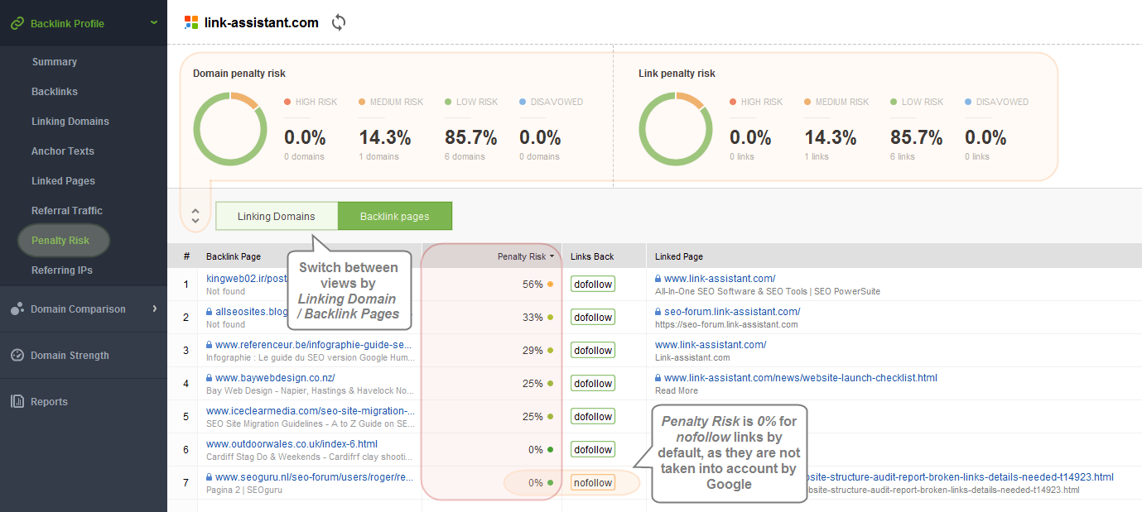Image resolution: width=1142 pixels, height=512 pixels.
Task: Collapse the penalty risk summary panel arrows
Action: click(x=195, y=216)
